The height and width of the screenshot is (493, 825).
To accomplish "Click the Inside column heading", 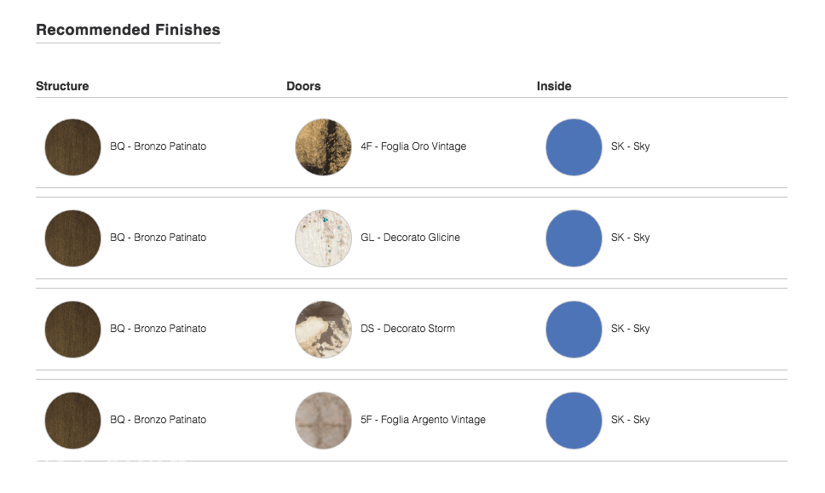I will (554, 86).
